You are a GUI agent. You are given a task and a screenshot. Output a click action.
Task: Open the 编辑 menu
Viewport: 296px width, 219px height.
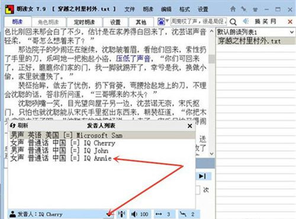click(x=166, y=9)
